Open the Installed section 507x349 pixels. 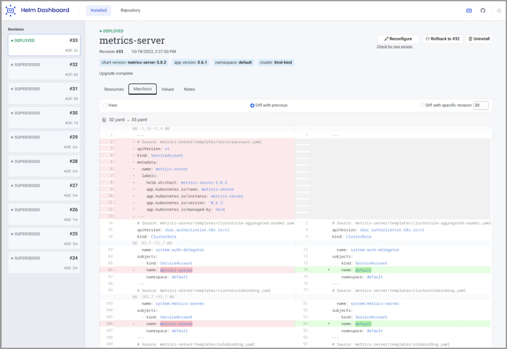[99, 10]
